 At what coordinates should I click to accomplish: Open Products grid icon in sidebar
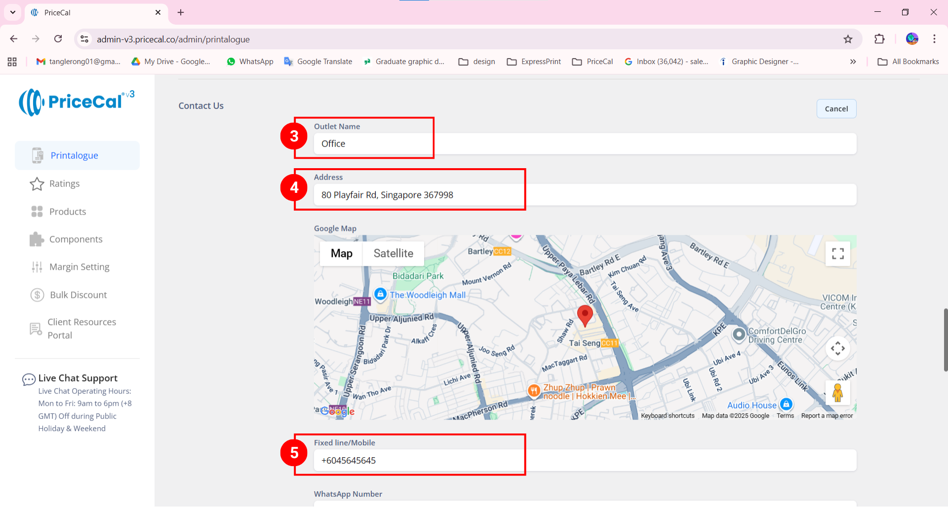tap(37, 212)
